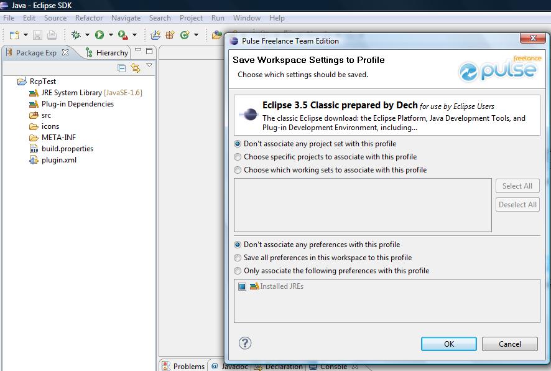This screenshot has height=371, width=551.
Task: Click the Plug-in Dependencies library icon
Action: [34, 104]
